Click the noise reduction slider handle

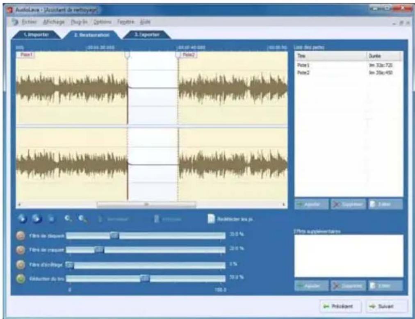tap(145, 278)
